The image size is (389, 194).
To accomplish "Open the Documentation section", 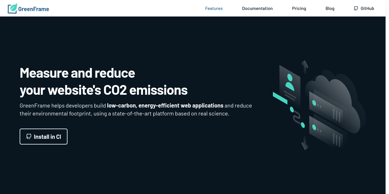I will point(257,8).
